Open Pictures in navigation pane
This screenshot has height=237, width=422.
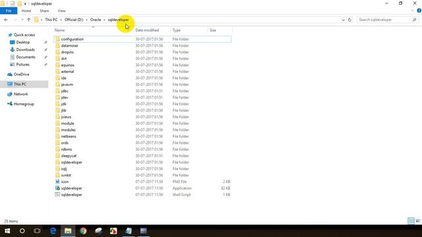pos(22,65)
